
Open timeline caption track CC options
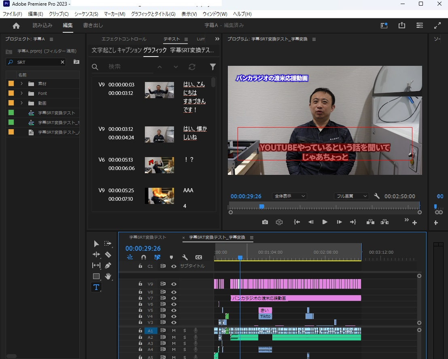click(199, 257)
